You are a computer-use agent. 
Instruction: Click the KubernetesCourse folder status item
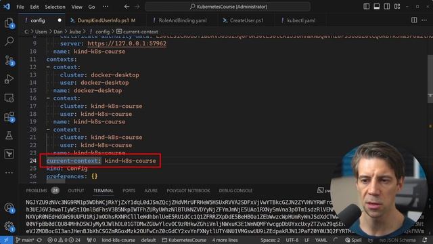(184, 240)
